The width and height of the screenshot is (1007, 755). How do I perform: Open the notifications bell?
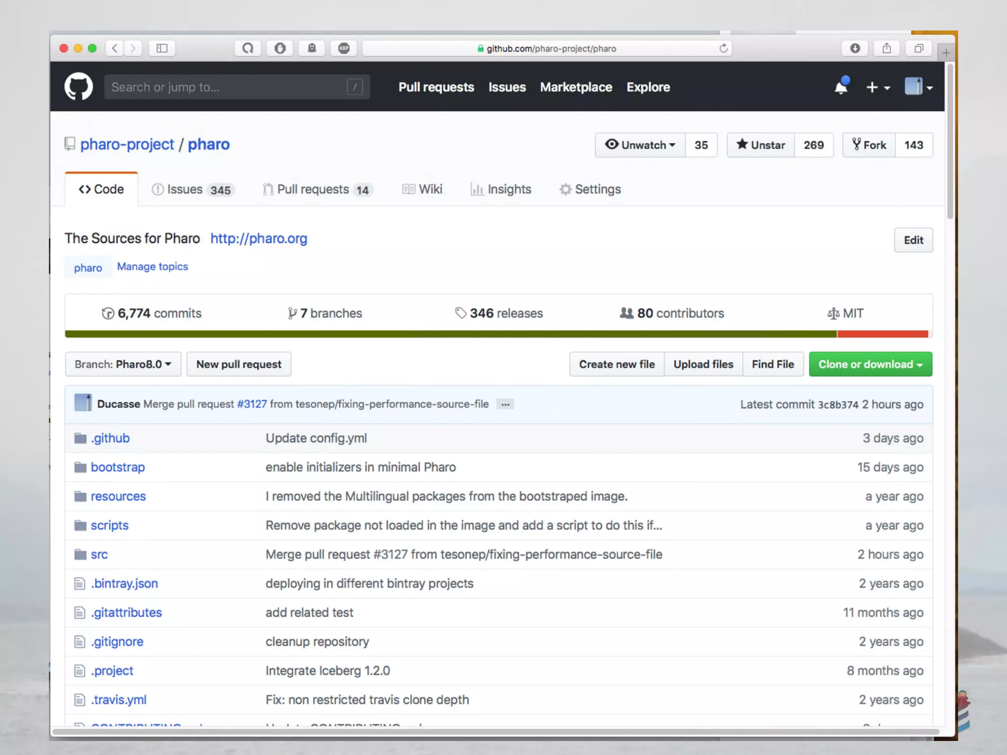(x=841, y=87)
